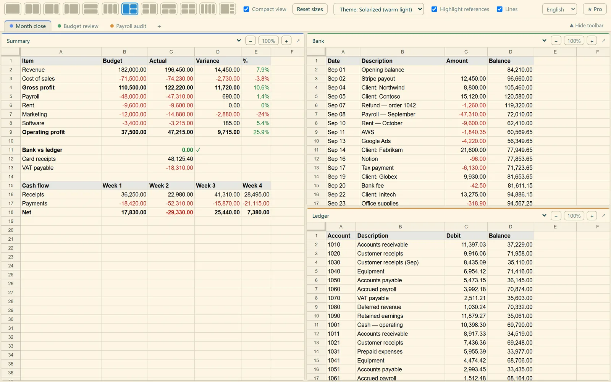Disable Highlight references checkbox
This screenshot has height=382, width=611.
point(434,9)
